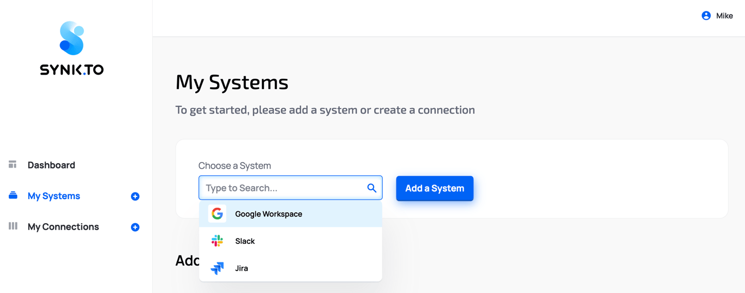The width and height of the screenshot is (745, 293).
Task: Click the plus icon beside My Connections
Action: (135, 227)
